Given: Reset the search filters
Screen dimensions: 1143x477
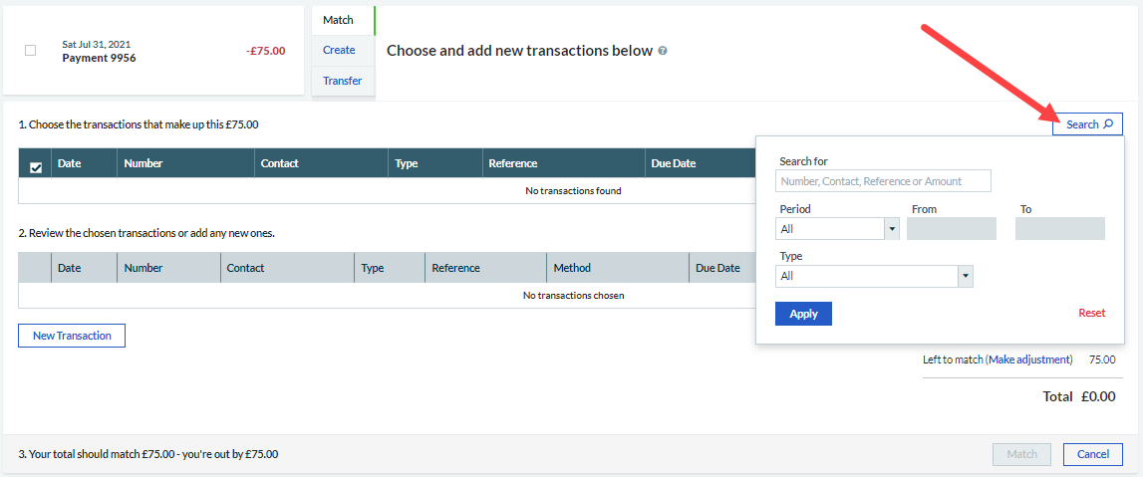Looking at the screenshot, I should [x=1091, y=313].
